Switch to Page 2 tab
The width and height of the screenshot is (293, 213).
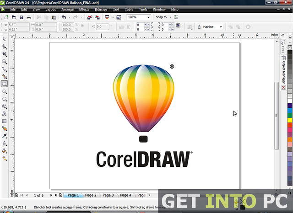[91, 195]
